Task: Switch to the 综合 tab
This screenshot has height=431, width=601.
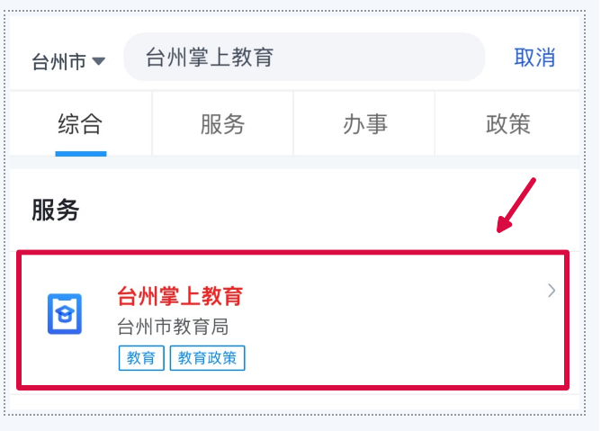Action: point(80,124)
